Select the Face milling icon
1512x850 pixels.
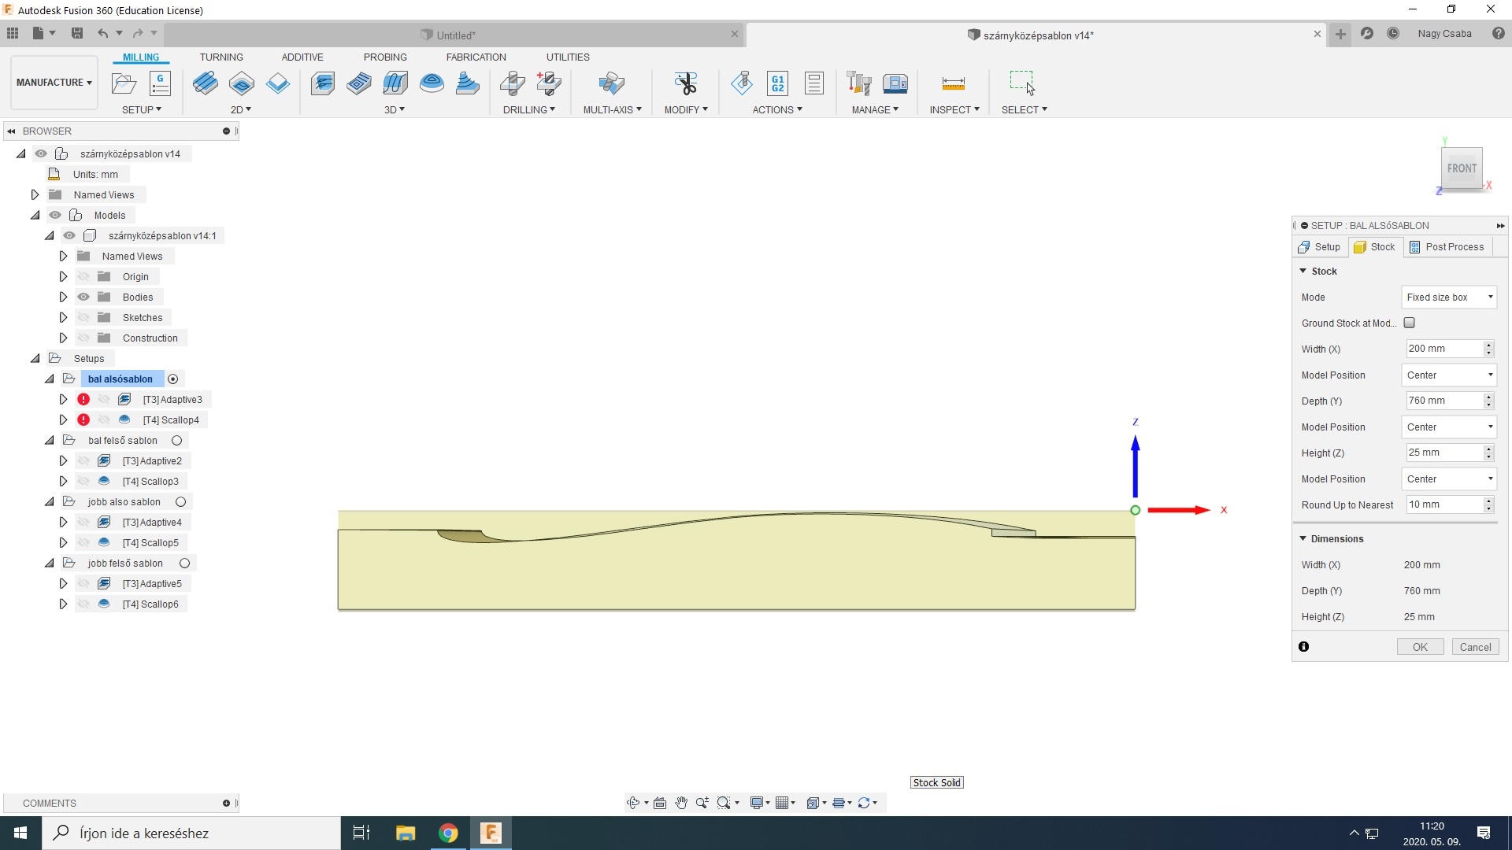click(x=278, y=83)
